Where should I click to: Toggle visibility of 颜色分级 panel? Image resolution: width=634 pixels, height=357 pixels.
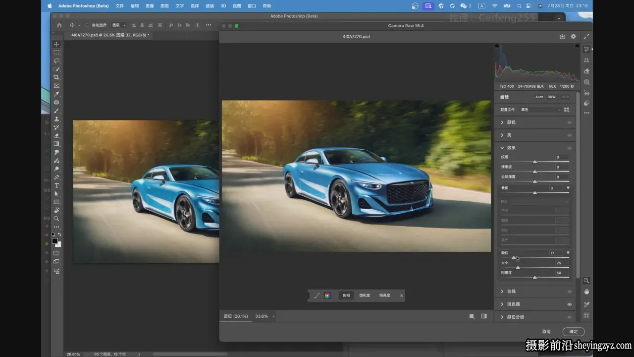click(569, 317)
